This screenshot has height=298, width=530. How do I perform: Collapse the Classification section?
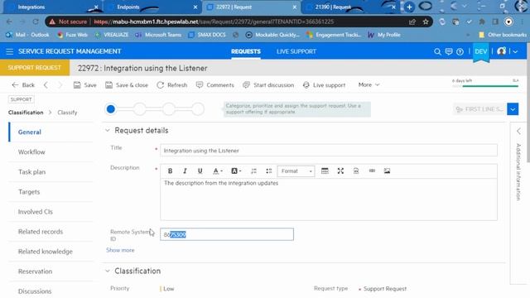click(108, 271)
